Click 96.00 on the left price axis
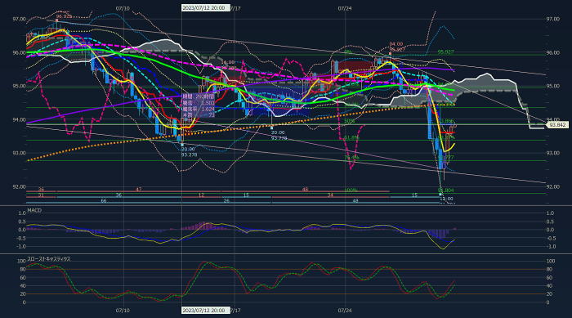 (x=19, y=52)
